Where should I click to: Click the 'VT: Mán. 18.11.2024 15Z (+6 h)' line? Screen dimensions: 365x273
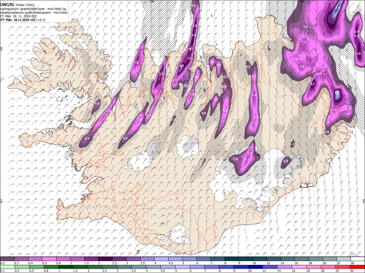pos(23,20)
